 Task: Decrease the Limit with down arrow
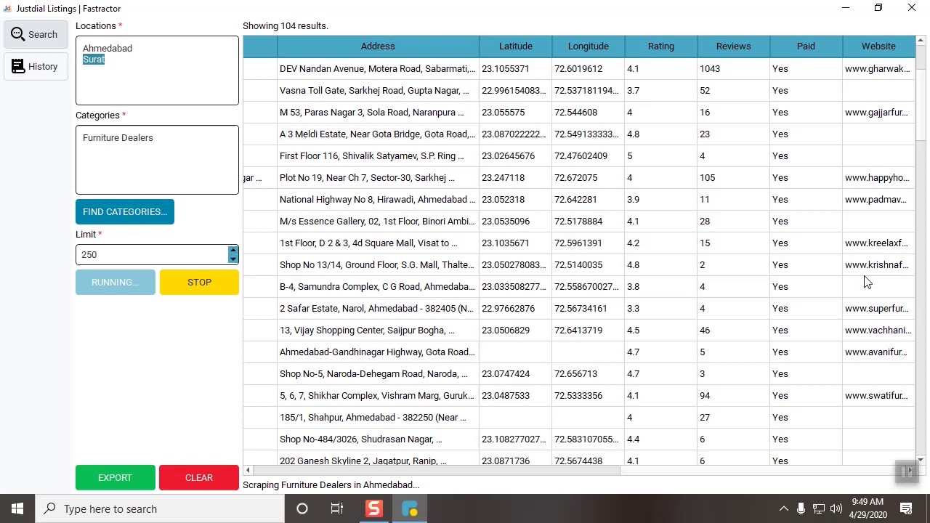(x=233, y=259)
